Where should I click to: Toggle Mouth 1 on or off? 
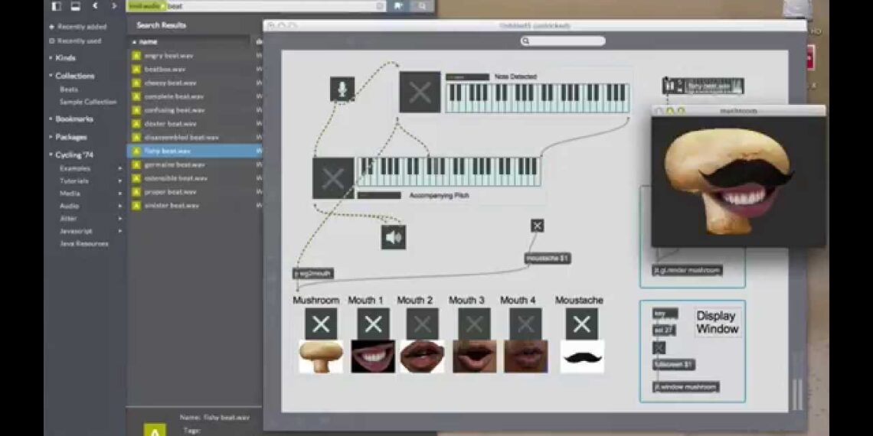[x=373, y=324]
